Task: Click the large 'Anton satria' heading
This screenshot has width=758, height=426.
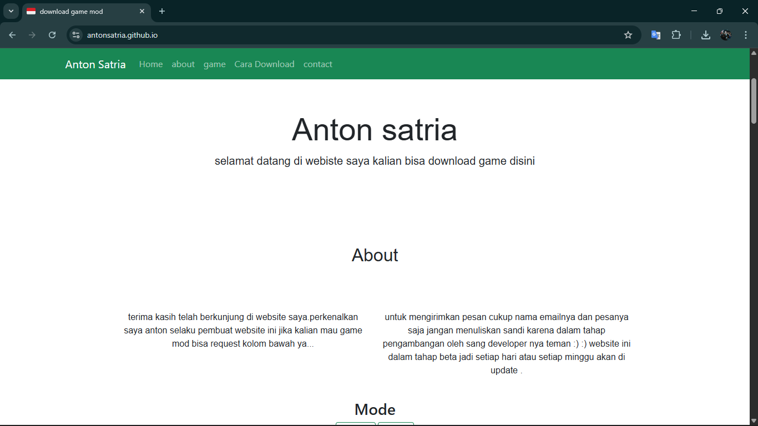Action: (x=375, y=130)
